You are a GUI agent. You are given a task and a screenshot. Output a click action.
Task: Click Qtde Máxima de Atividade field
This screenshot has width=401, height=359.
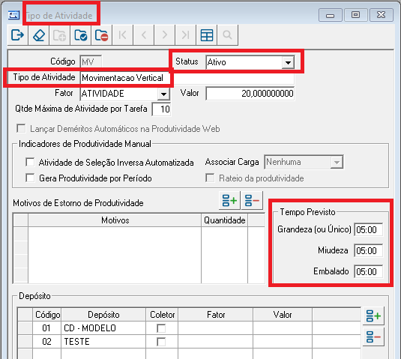click(161, 109)
